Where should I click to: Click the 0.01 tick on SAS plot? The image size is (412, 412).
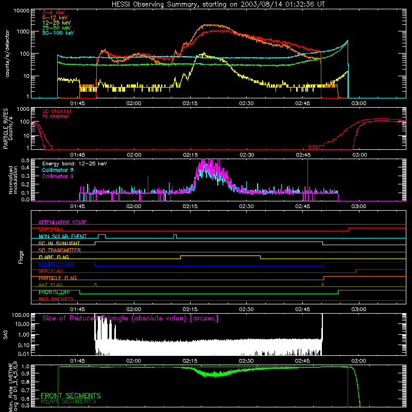tap(24, 354)
